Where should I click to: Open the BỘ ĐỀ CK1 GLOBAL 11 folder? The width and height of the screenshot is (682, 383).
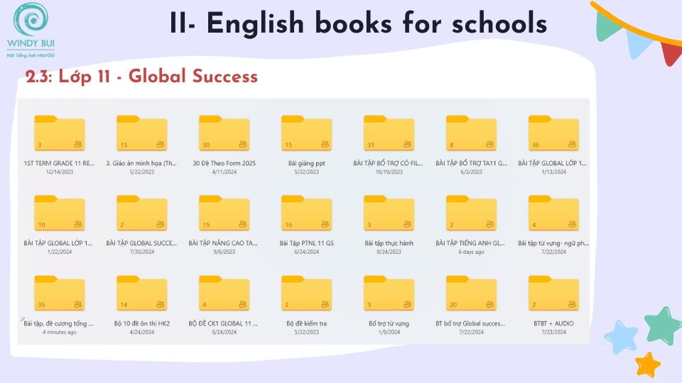click(224, 294)
